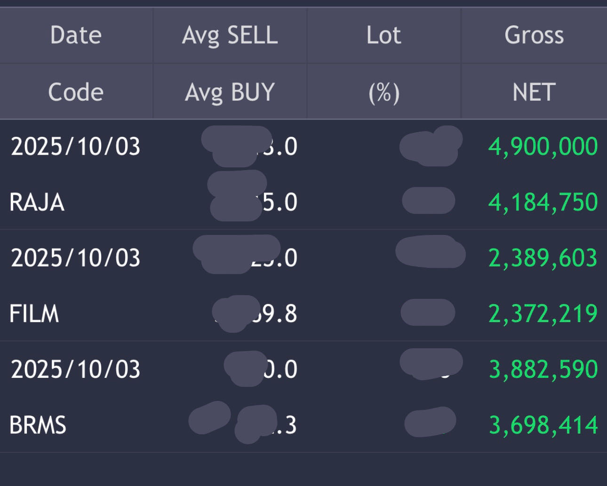
Task: Open the FILM stock code entry
Action: pyautogui.click(x=34, y=314)
